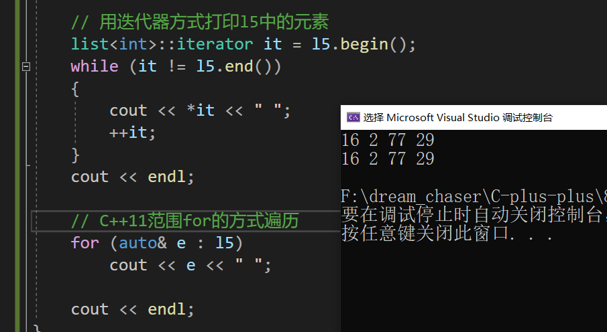Select the while keyword
Viewport: 607px width, 332px height.
[95, 66]
